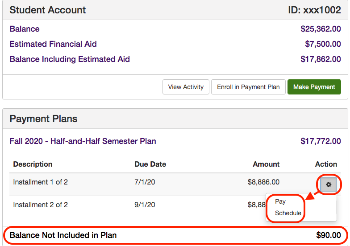
Task: Select the Installment 2 of 2 row
Action: click(41, 205)
